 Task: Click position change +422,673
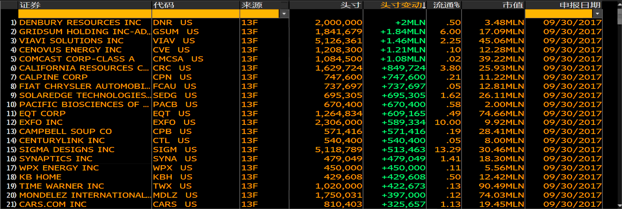coord(404,186)
